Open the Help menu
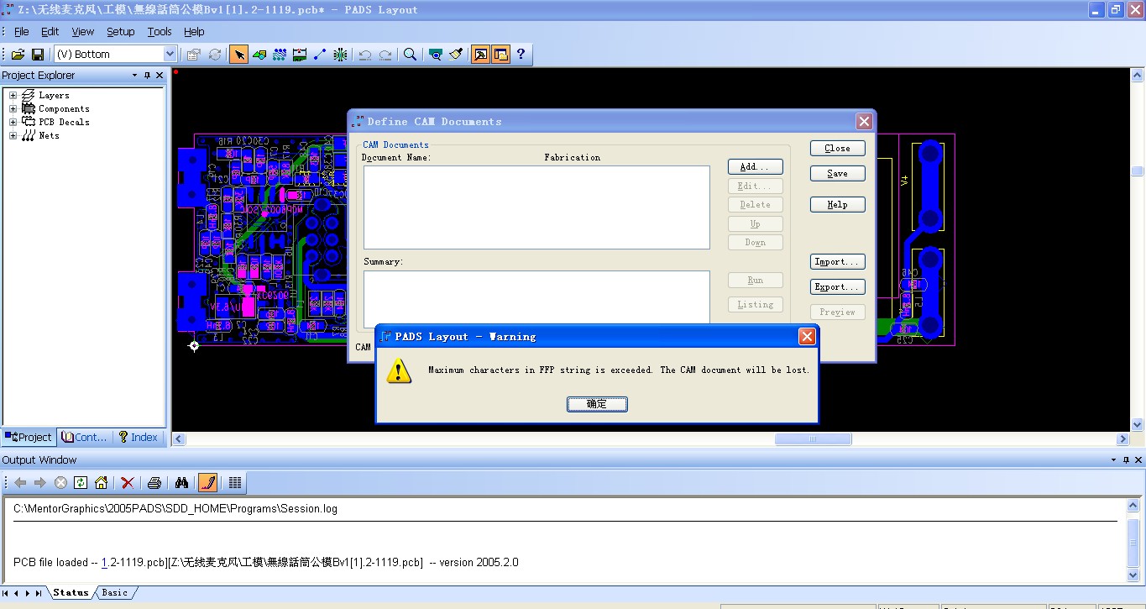1146x609 pixels. (194, 32)
